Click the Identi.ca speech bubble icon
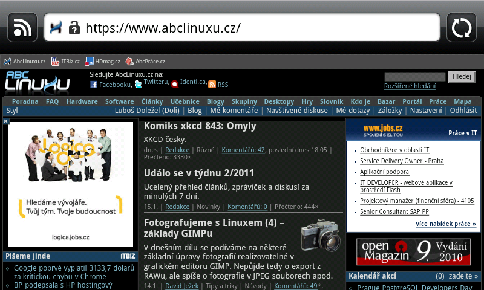The image size is (484, 290). 175,84
